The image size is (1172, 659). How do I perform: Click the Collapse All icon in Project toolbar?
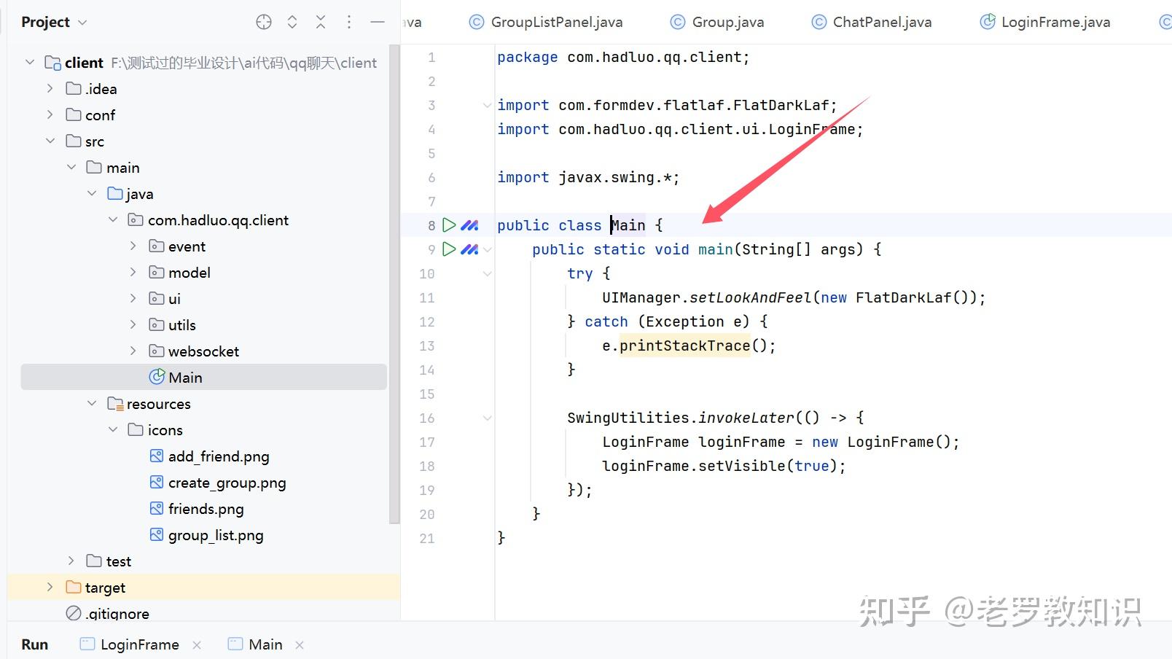click(321, 22)
